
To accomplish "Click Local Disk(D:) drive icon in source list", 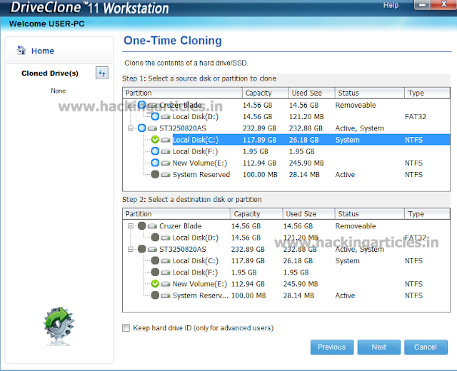I will [x=166, y=117].
